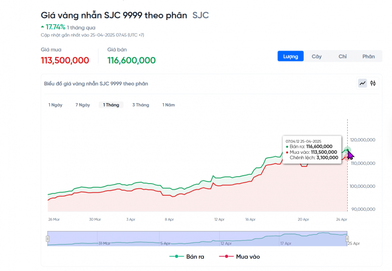Show the 1 Ngày time range
Viewport: 392px width, 271px height.
click(x=55, y=105)
